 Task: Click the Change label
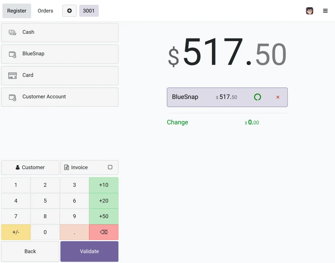[x=178, y=122]
